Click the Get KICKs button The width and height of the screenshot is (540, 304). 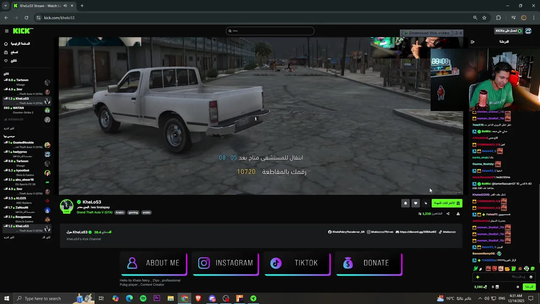(508, 31)
